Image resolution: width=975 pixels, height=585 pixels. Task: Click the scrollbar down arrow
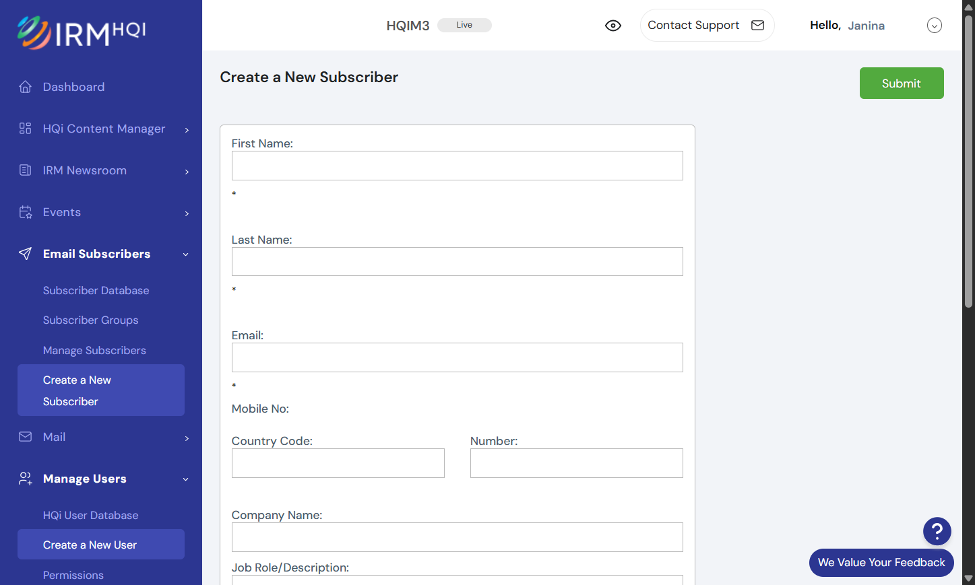click(x=969, y=578)
